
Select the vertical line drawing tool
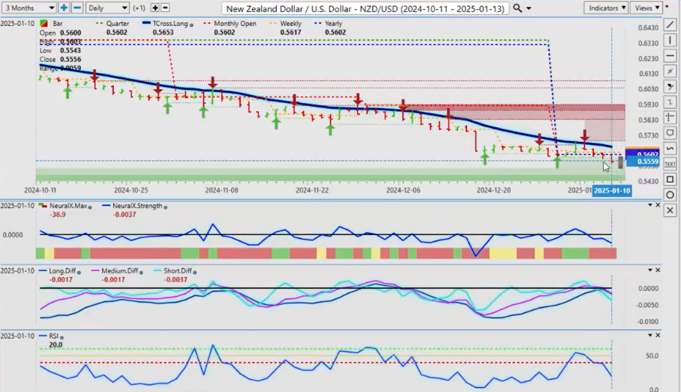[670, 41]
